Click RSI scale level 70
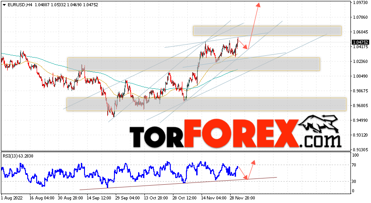This screenshot has height=203, width=371. [x=354, y=165]
